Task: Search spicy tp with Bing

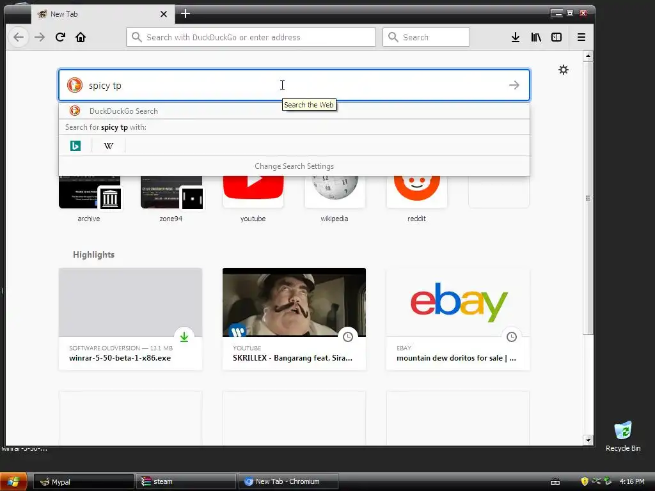Action: (x=75, y=146)
